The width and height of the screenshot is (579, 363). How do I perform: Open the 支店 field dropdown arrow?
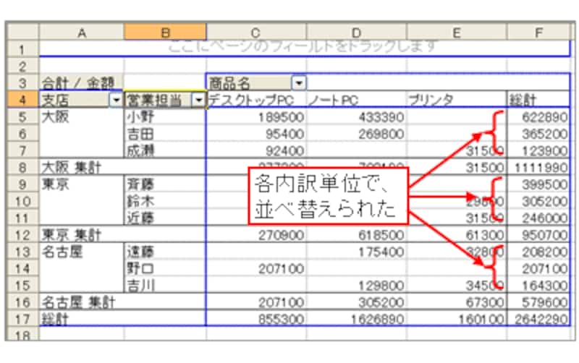tap(115, 101)
